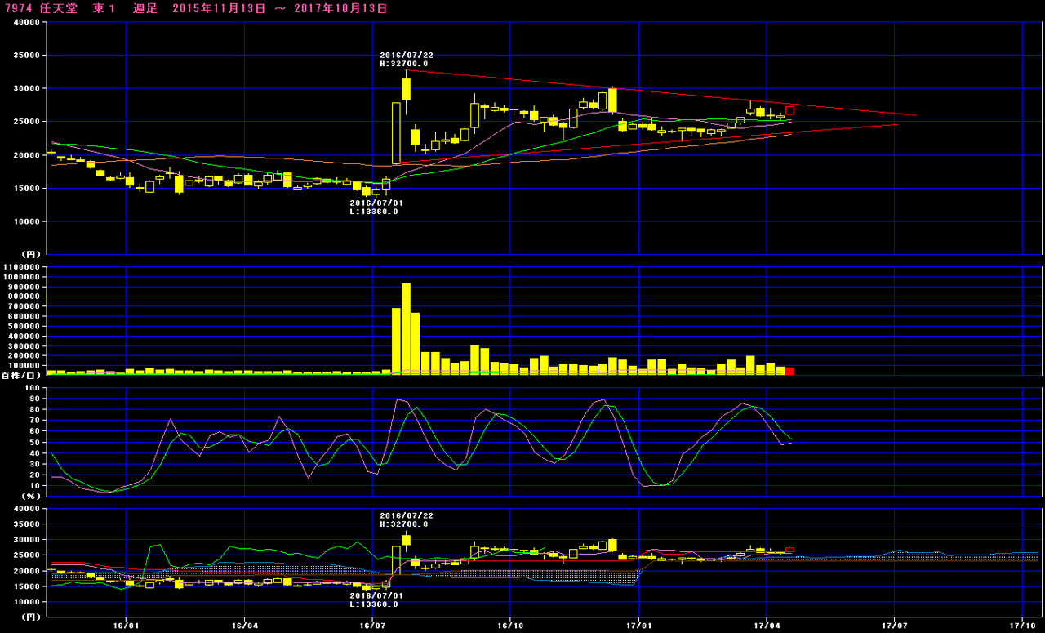Click the red latest candlestick in the top price chart
Screen dimensions: 1045x633
[x=789, y=110]
